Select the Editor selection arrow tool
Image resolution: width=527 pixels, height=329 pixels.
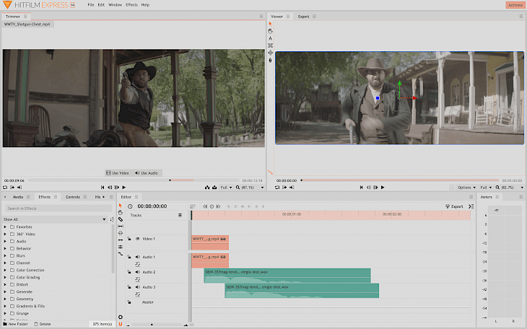coord(121,206)
